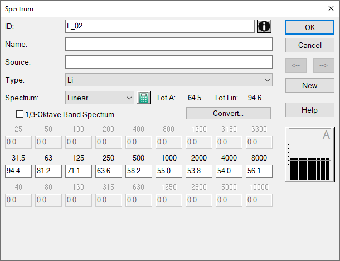Click the info icon beside the ID field

[x=264, y=26]
